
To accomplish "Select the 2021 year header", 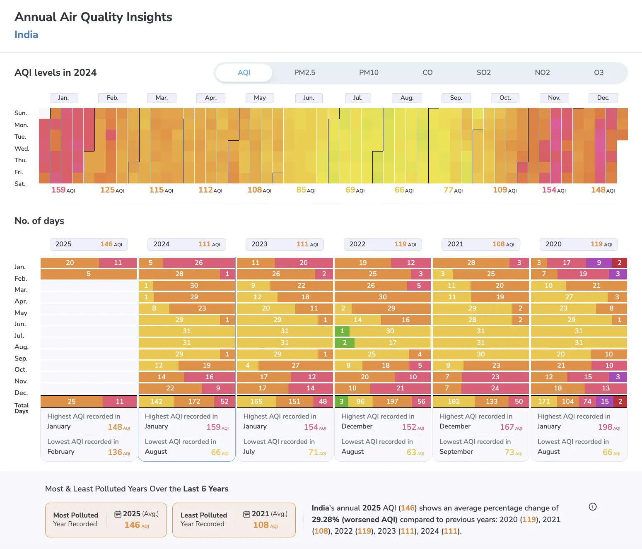I will coord(481,244).
